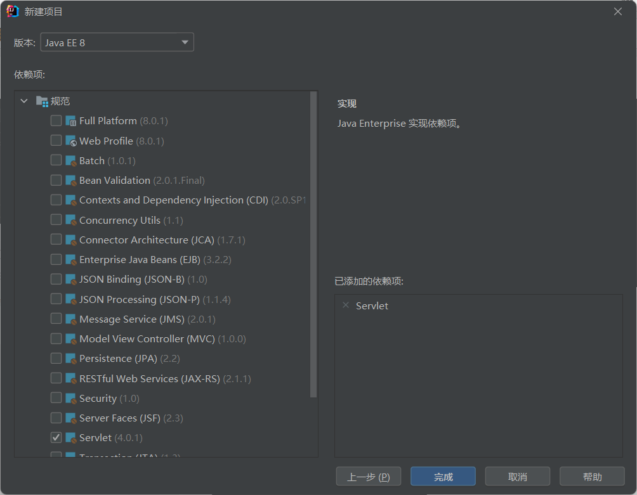Click the Model View Controller icon

[70, 339]
